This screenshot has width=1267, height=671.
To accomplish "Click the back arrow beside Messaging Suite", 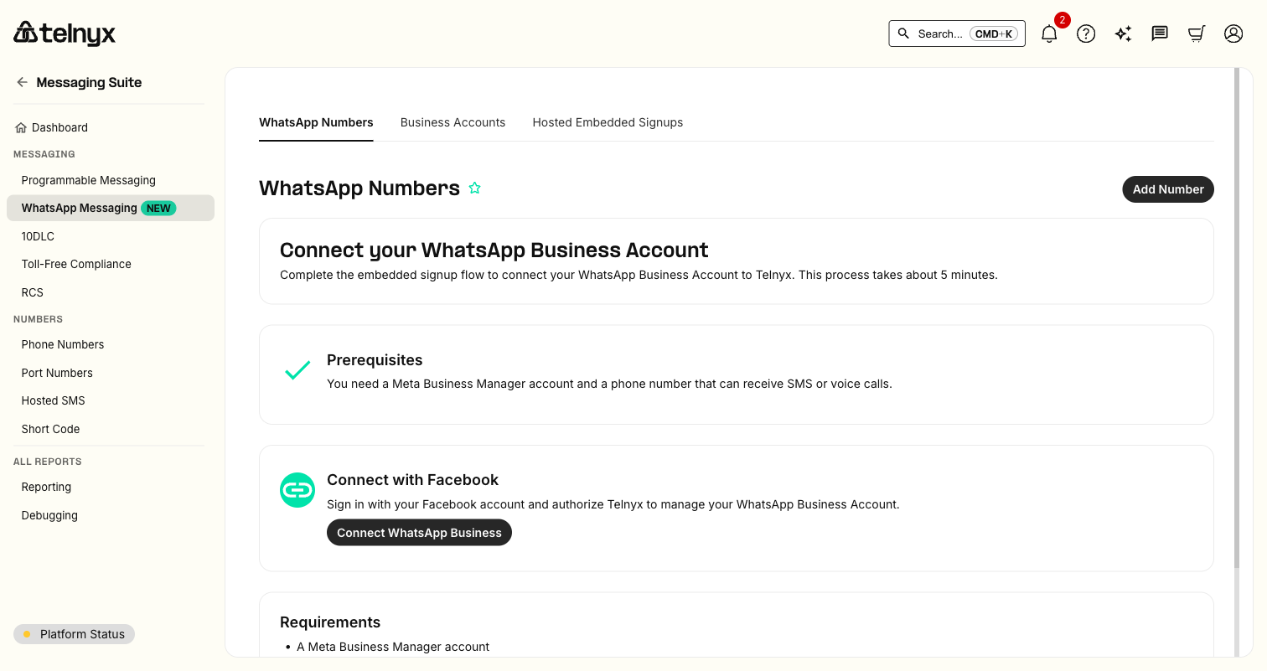I will point(22,82).
